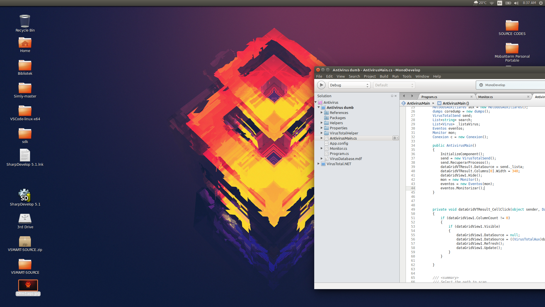This screenshot has height=307, width=545.
Task: Close the Program.cs tab
Action: (x=471, y=97)
